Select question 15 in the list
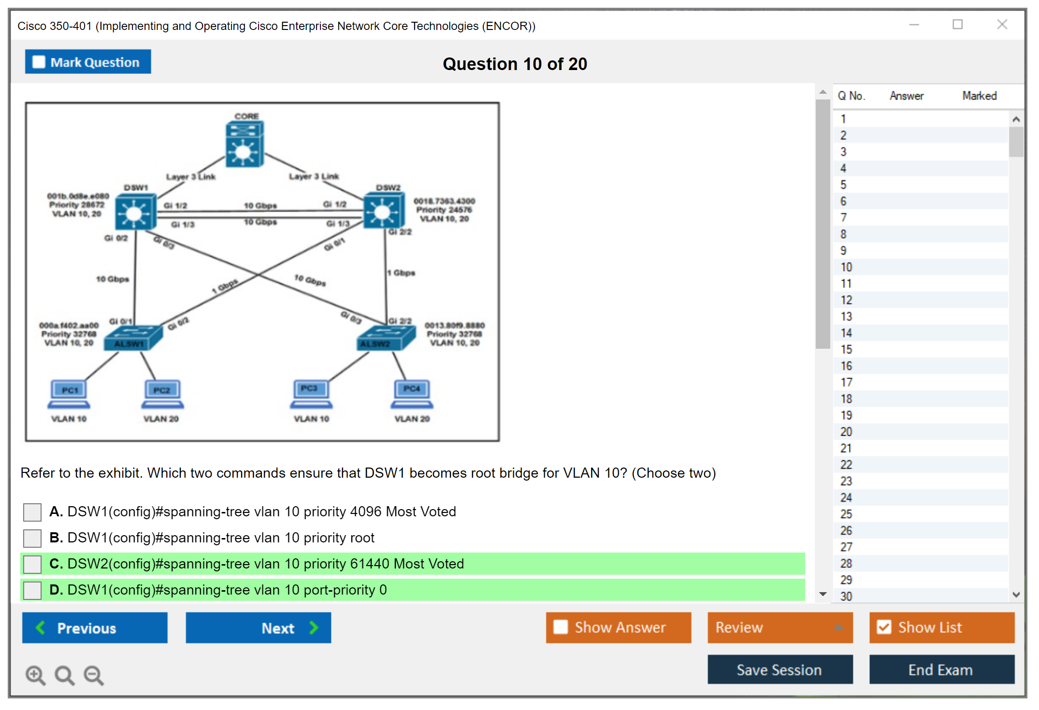The image size is (1039, 710). point(846,349)
